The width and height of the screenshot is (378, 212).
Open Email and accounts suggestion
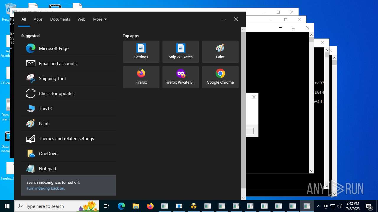[x=69, y=63]
